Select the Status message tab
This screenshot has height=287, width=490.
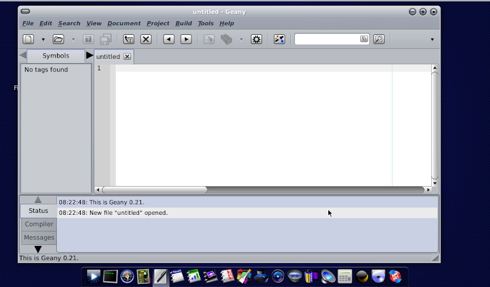pos(39,211)
